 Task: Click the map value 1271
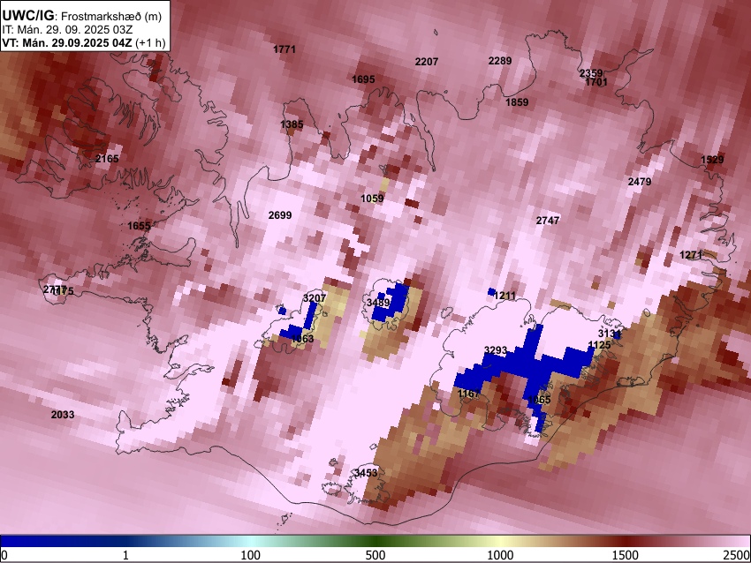(691, 255)
